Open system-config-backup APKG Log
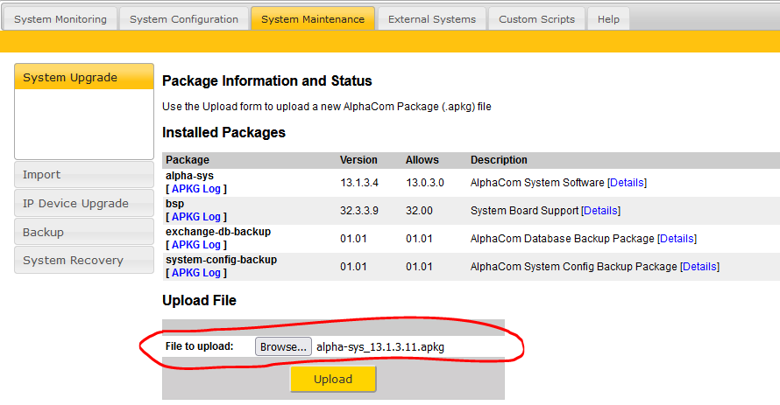780x405 pixels. click(x=196, y=273)
